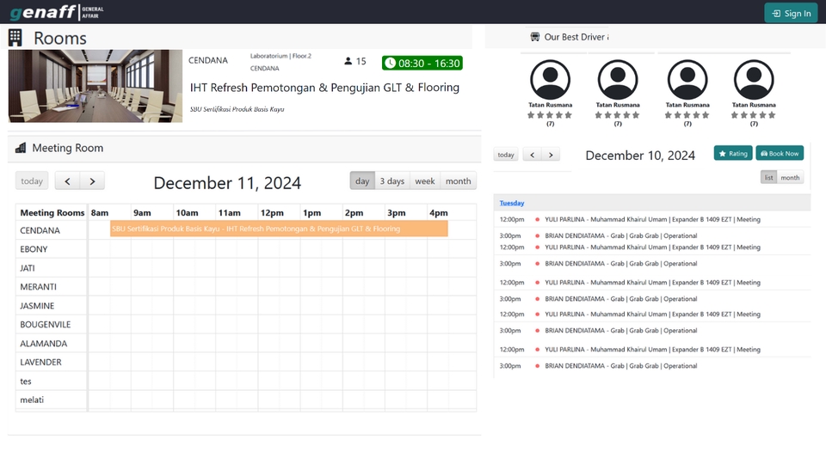Click the Sign In button
Viewport: 826px width, 464px height.
pyautogui.click(x=791, y=13)
